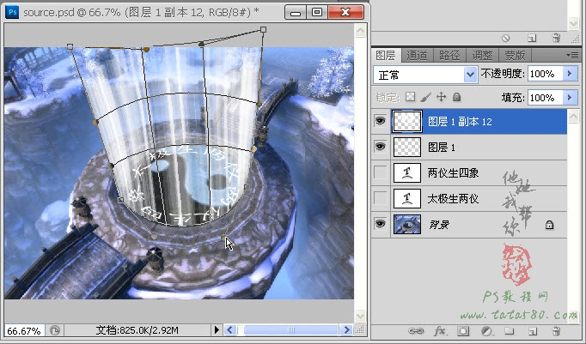
Task: Click document scroll up arrow
Action: [360, 30]
